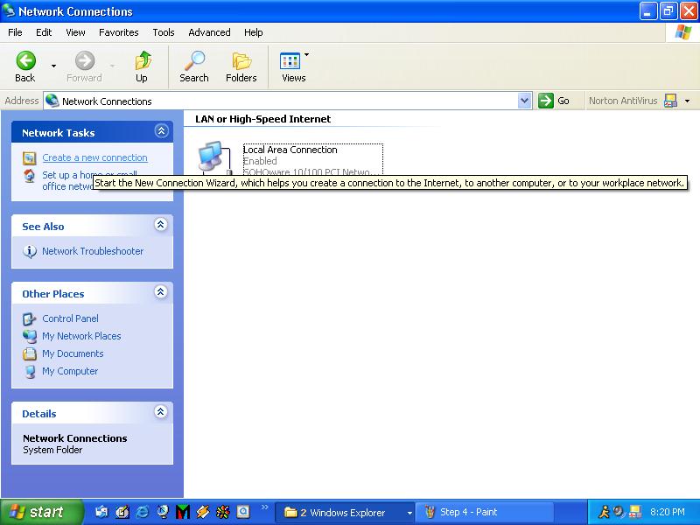Open the Advanced menu

point(209,32)
